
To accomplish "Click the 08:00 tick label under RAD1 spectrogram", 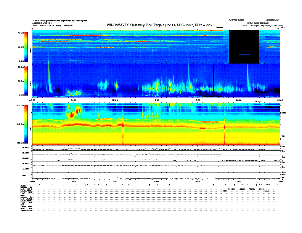I will 115,100.
